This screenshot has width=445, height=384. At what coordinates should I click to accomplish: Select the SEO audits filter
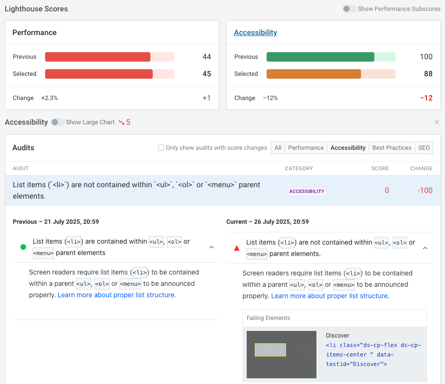tap(424, 147)
